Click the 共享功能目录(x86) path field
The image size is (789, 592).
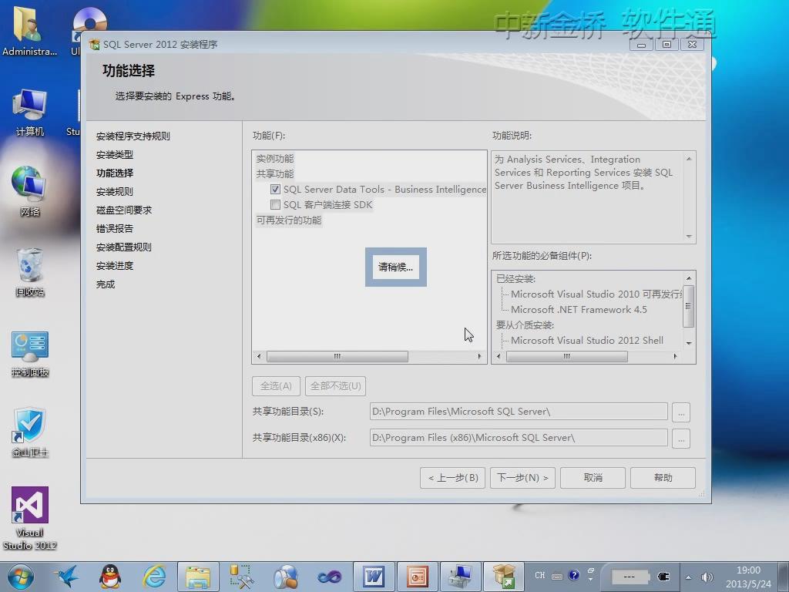[x=519, y=438]
